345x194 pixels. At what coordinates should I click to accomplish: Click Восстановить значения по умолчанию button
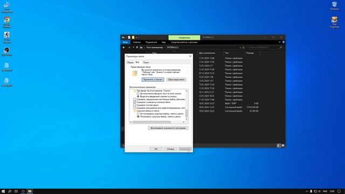click(x=168, y=128)
